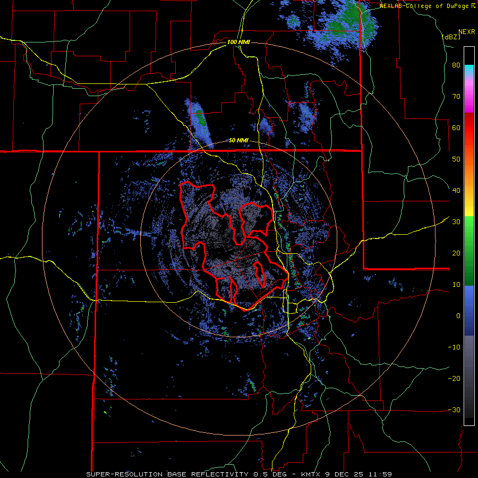Click the [dBZ] unit label
The image size is (478, 478).
[451, 37]
